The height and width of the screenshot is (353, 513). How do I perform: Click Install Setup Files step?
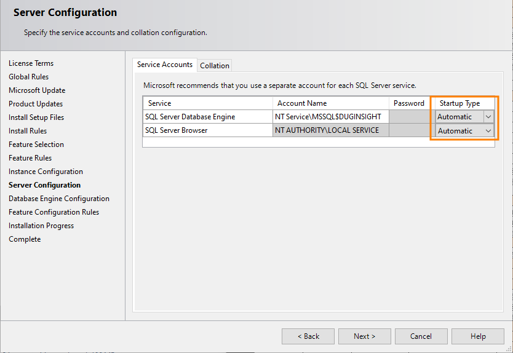click(36, 117)
